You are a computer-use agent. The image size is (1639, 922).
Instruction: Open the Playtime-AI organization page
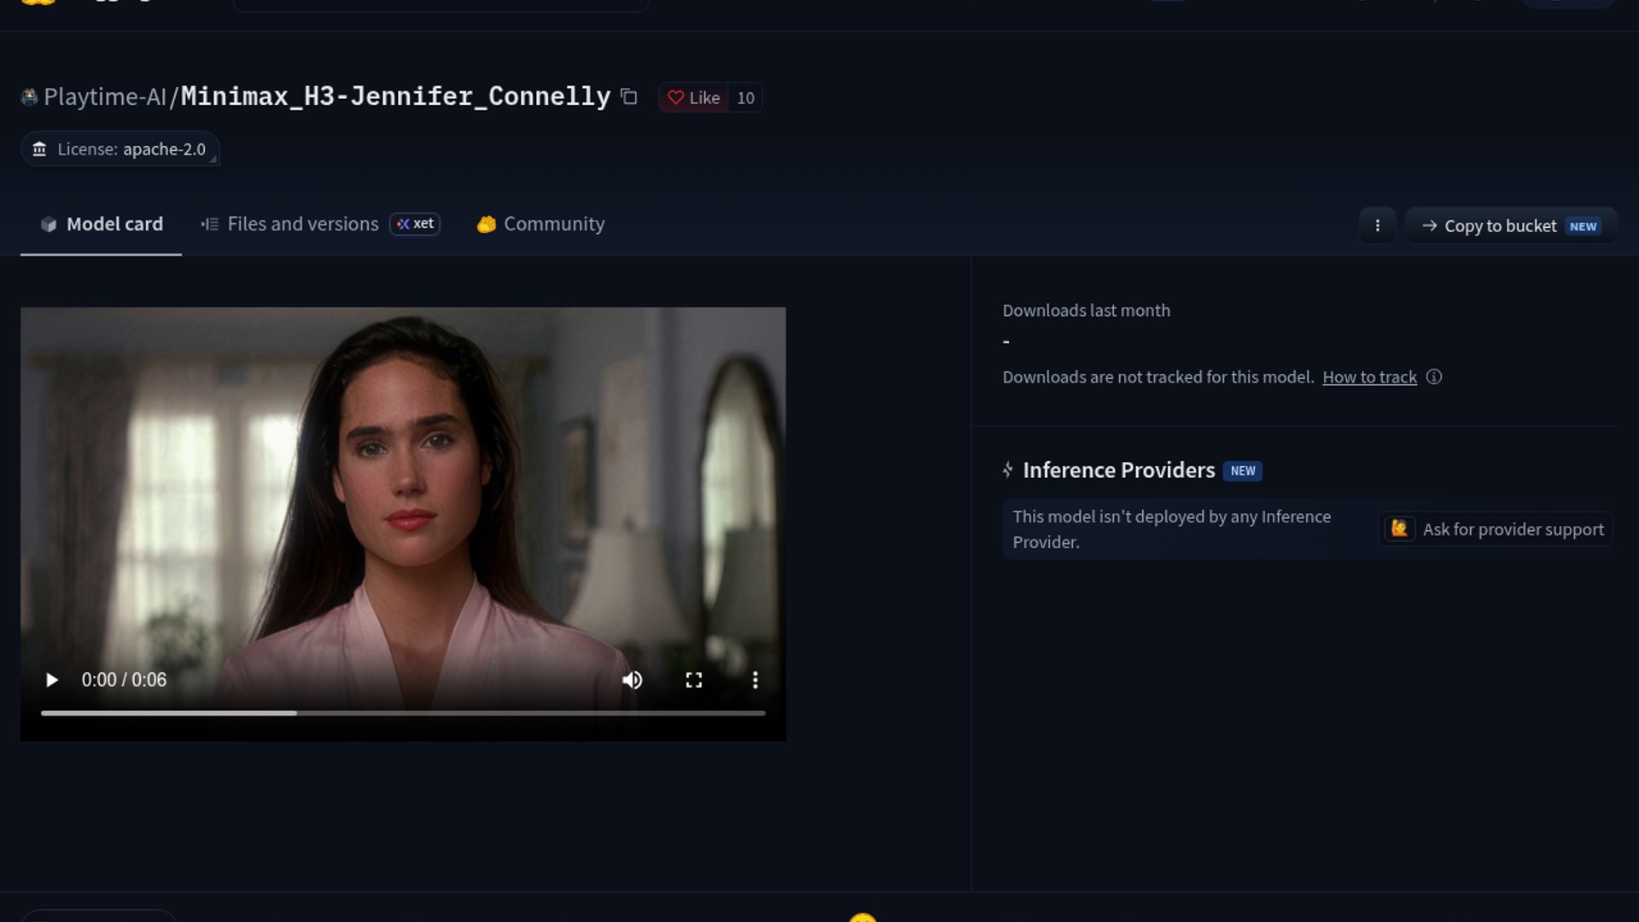point(105,97)
